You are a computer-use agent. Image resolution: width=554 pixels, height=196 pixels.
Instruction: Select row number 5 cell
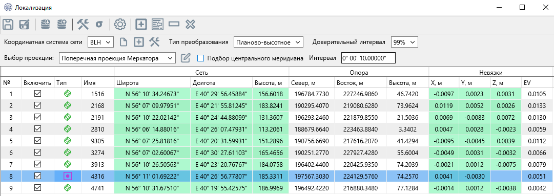click(x=11, y=141)
